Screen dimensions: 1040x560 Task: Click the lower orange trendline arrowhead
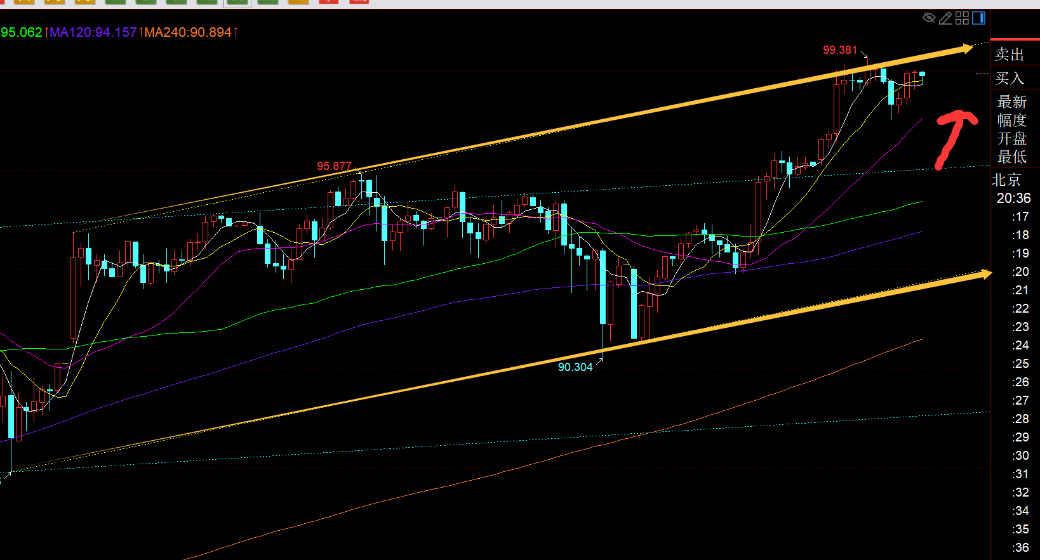point(985,274)
